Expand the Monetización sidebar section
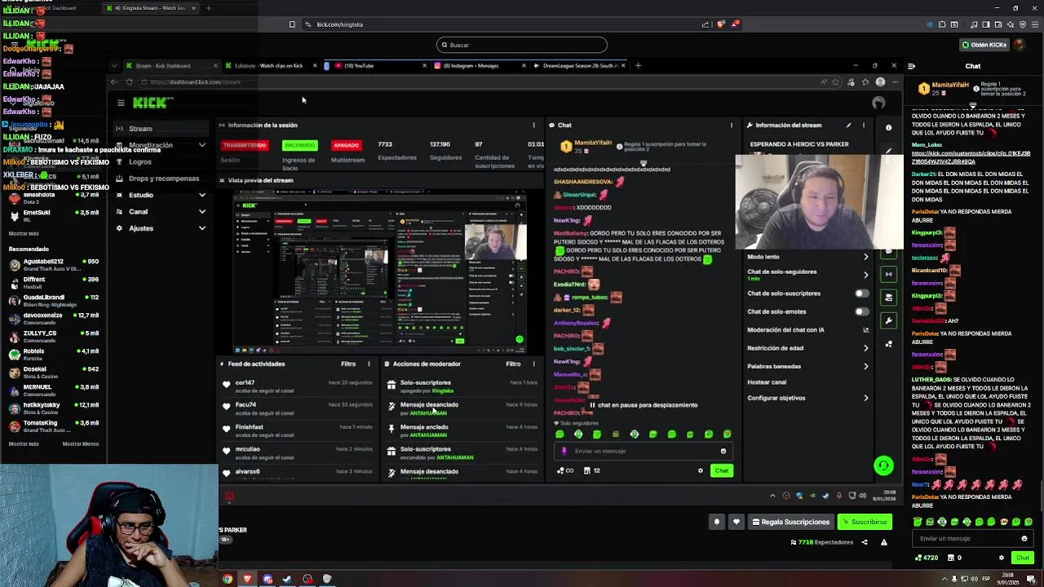The height and width of the screenshot is (587, 1044). [x=160, y=145]
